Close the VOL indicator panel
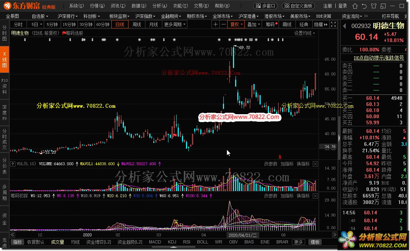The height and width of the screenshot is (251, 410). pyautogui.click(x=315, y=164)
